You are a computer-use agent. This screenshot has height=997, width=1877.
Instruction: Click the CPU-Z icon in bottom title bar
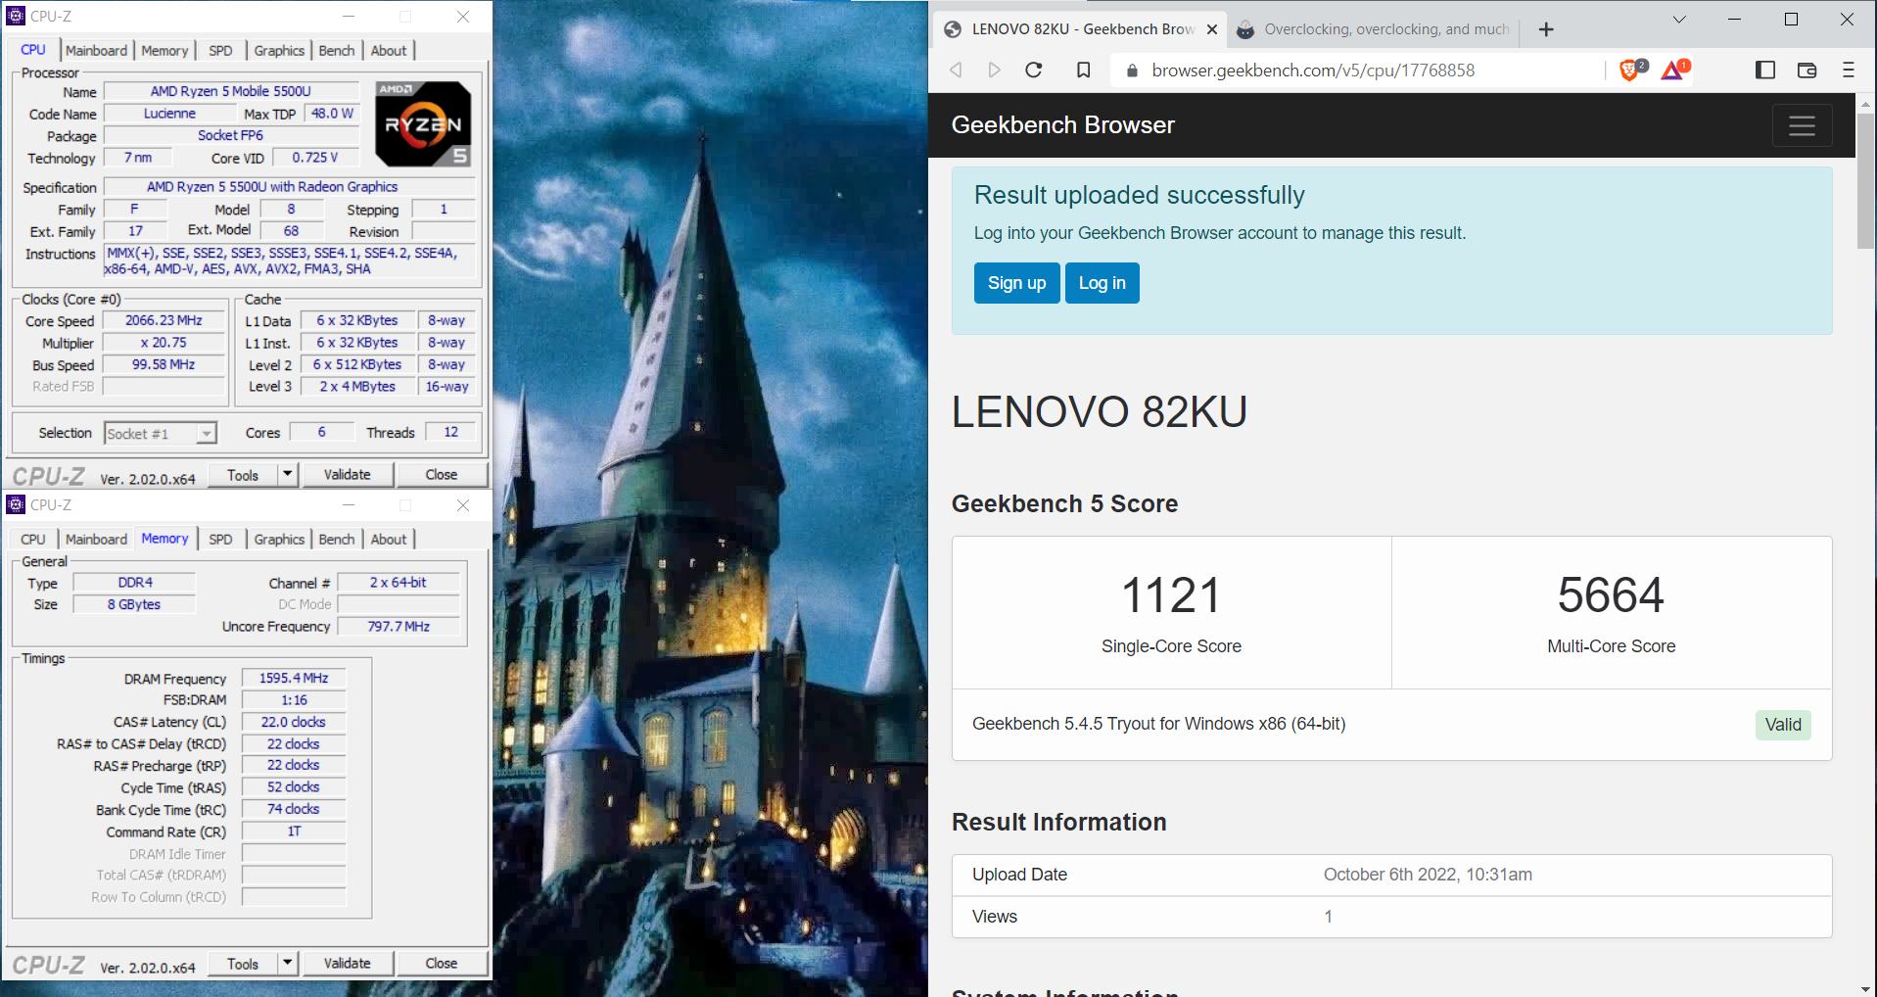click(16, 504)
